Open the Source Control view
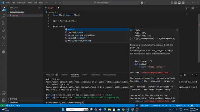Image resolution: width=200 pixels, height=112 pixels. pos(3,23)
